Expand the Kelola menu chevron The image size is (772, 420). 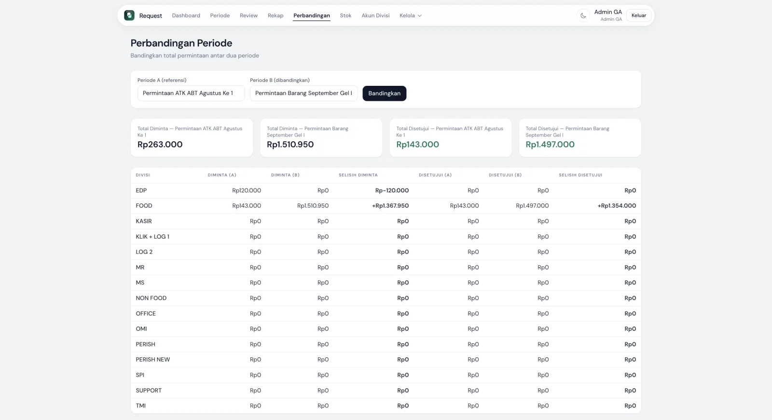(420, 16)
